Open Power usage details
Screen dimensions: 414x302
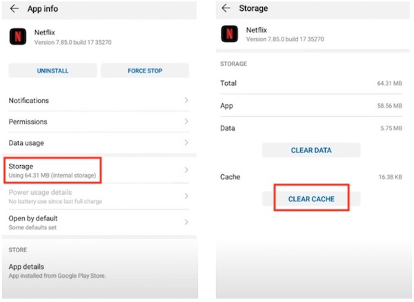pyautogui.click(x=99, y=196)
